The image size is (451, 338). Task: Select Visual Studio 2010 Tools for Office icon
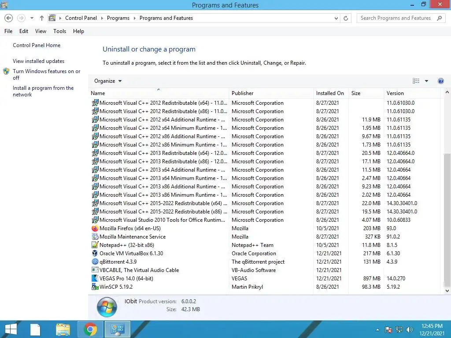[x=95, y=220]
